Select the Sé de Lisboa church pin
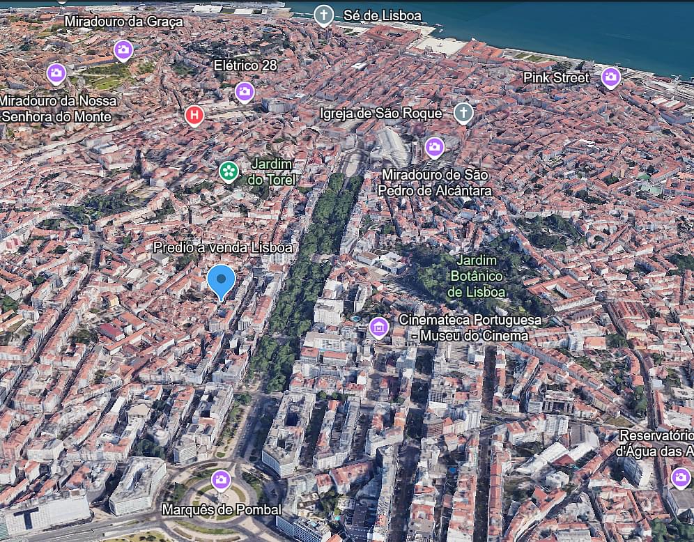Viewport: 694px width, 542px height. click(323, 15)
